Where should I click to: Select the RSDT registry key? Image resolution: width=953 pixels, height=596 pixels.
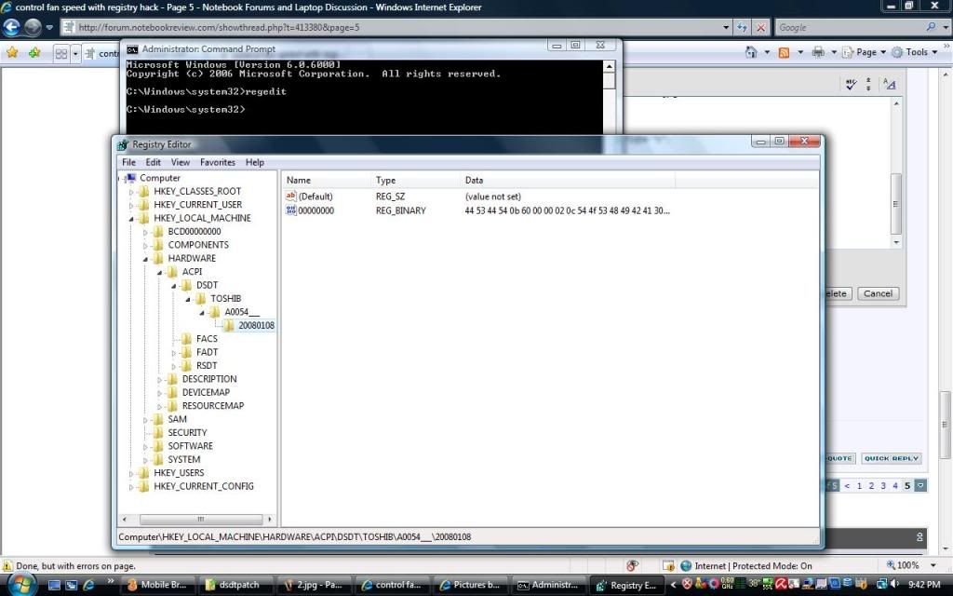click(x=207, y=365)
